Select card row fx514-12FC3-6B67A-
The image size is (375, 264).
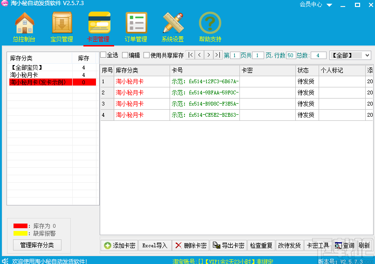[237, 82]
